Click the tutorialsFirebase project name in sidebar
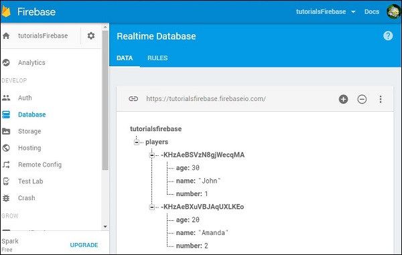The image size is (402, 255). pyautogui.click(x=43, y=35)
